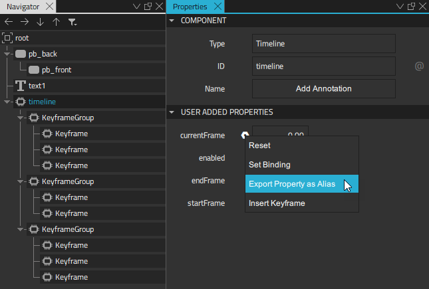The image size is (429, 289).
Task: Select pb_back in the Navigator tree
Action: click(89, 54)
